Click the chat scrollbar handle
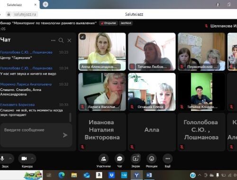The height and width of the screenshot is (180, 237). click(70, 117)
